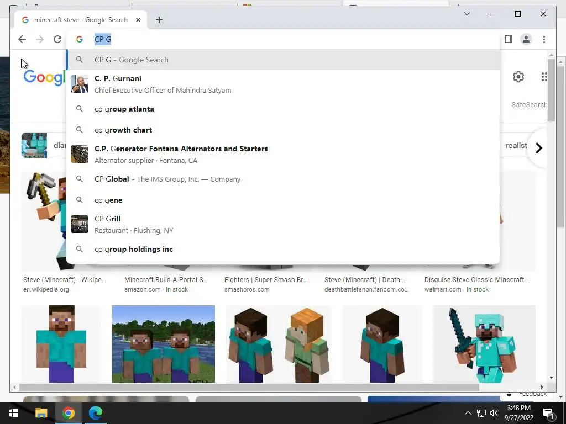Click the Chrome icon in the taskbar
The height and width of the screenshot is (424, 566).
click(68, 413)
